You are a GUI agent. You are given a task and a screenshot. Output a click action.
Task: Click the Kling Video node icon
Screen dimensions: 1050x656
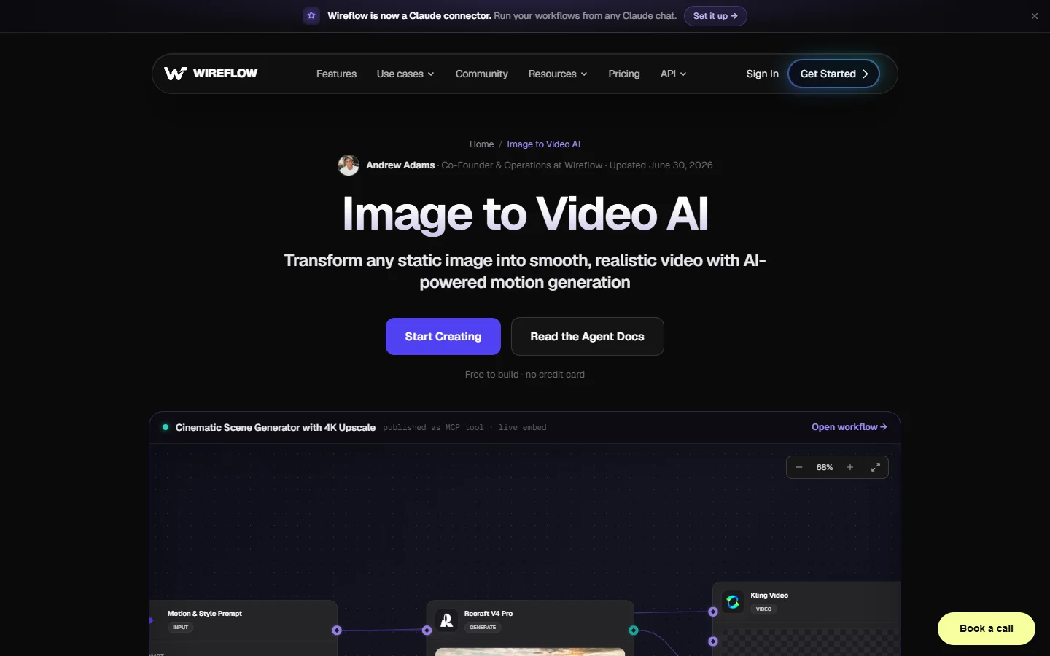(x=733, y=602)
